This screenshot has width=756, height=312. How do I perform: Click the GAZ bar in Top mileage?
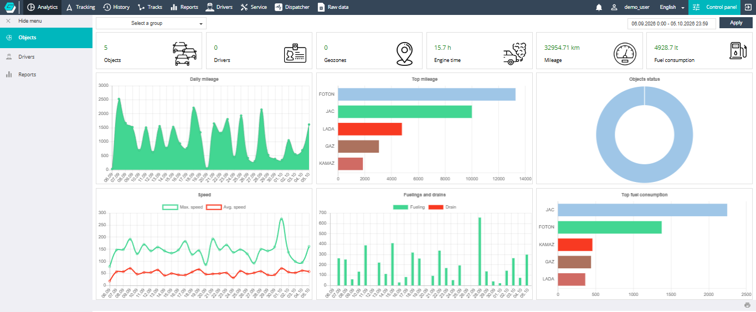click(x=358, y=146)
